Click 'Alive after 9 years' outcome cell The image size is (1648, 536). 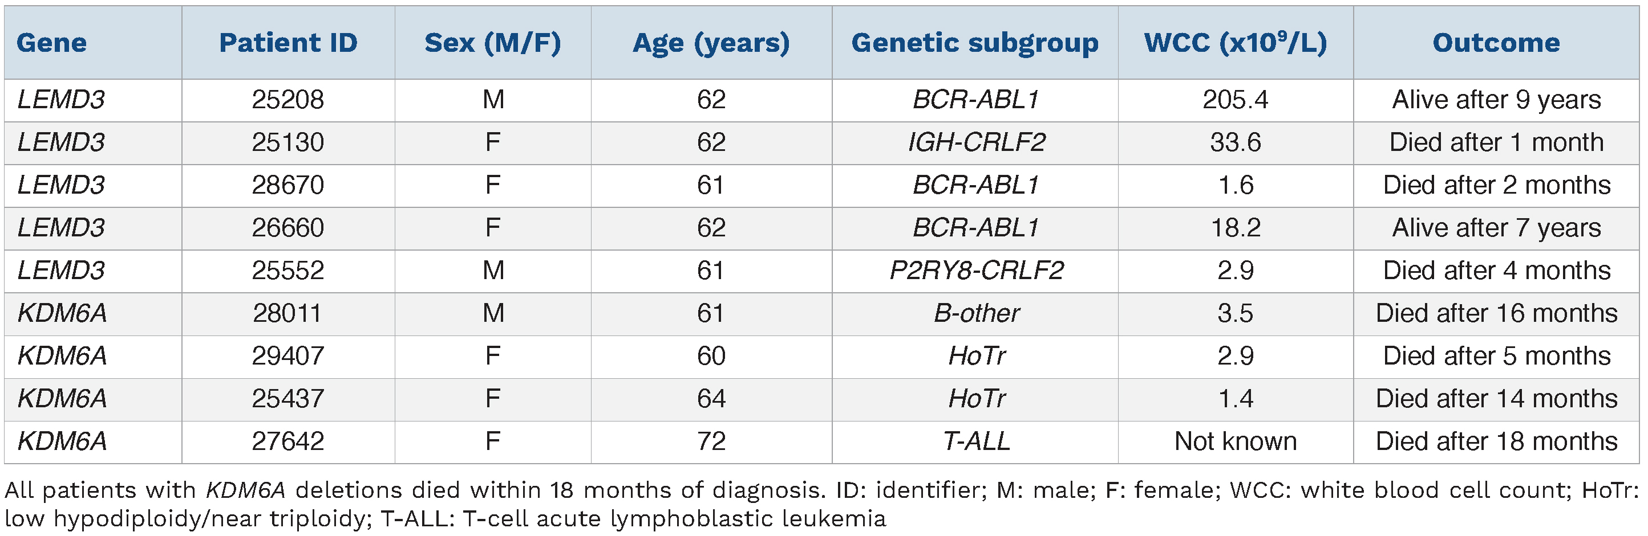[x=1496, y=100]
